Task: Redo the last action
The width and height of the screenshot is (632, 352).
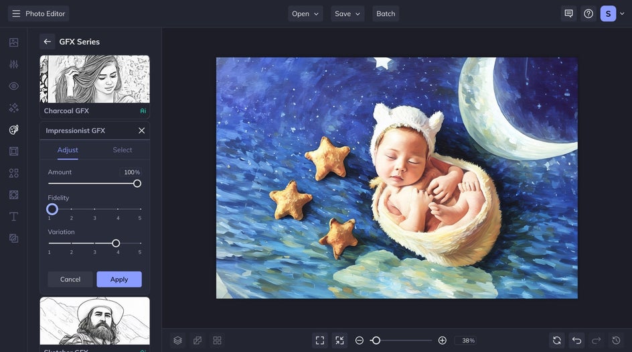Action: (x=597, y=341)
